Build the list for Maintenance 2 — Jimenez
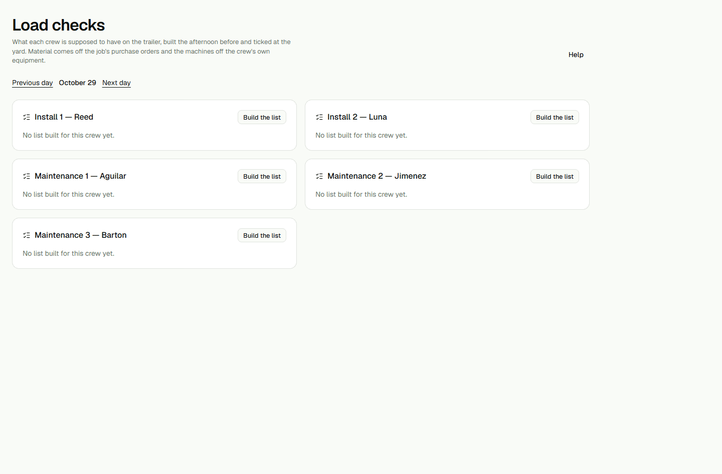Screen dimensions: 722x474 click(x=555, y=176)
